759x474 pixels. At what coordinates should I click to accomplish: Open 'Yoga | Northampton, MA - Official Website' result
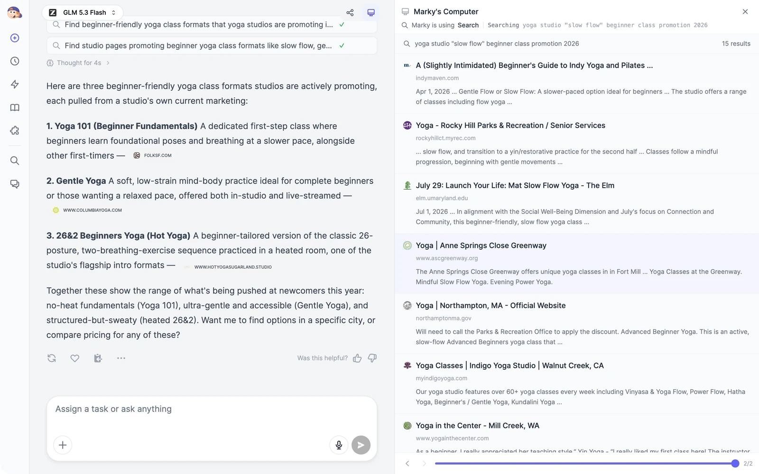[491, 306]
